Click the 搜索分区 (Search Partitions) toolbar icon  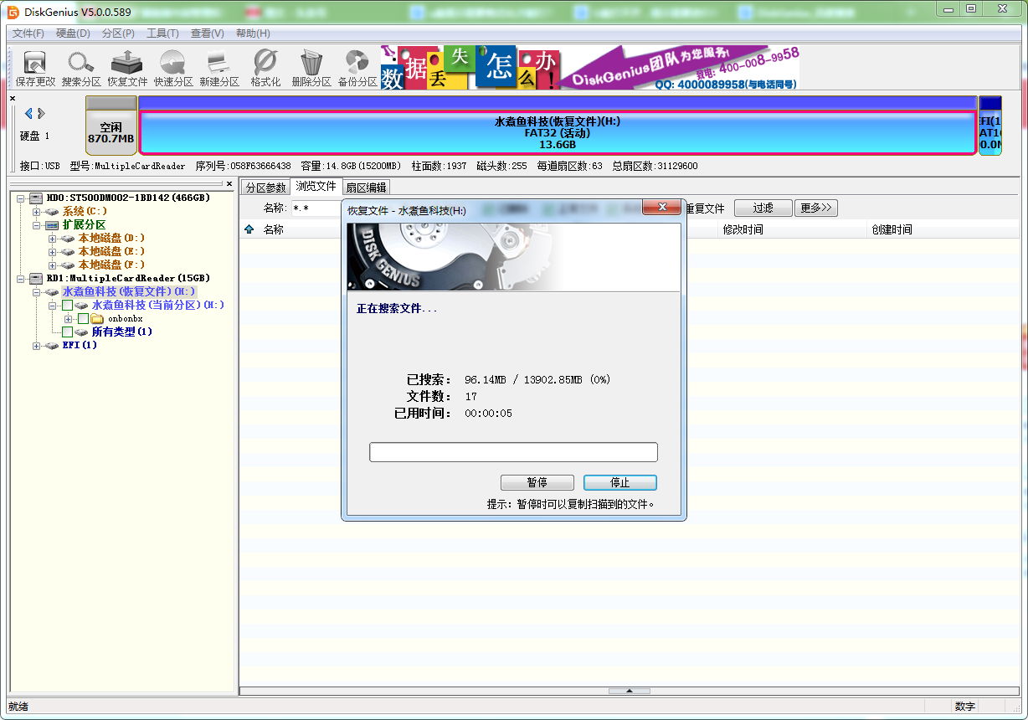[x=81, y=69]
